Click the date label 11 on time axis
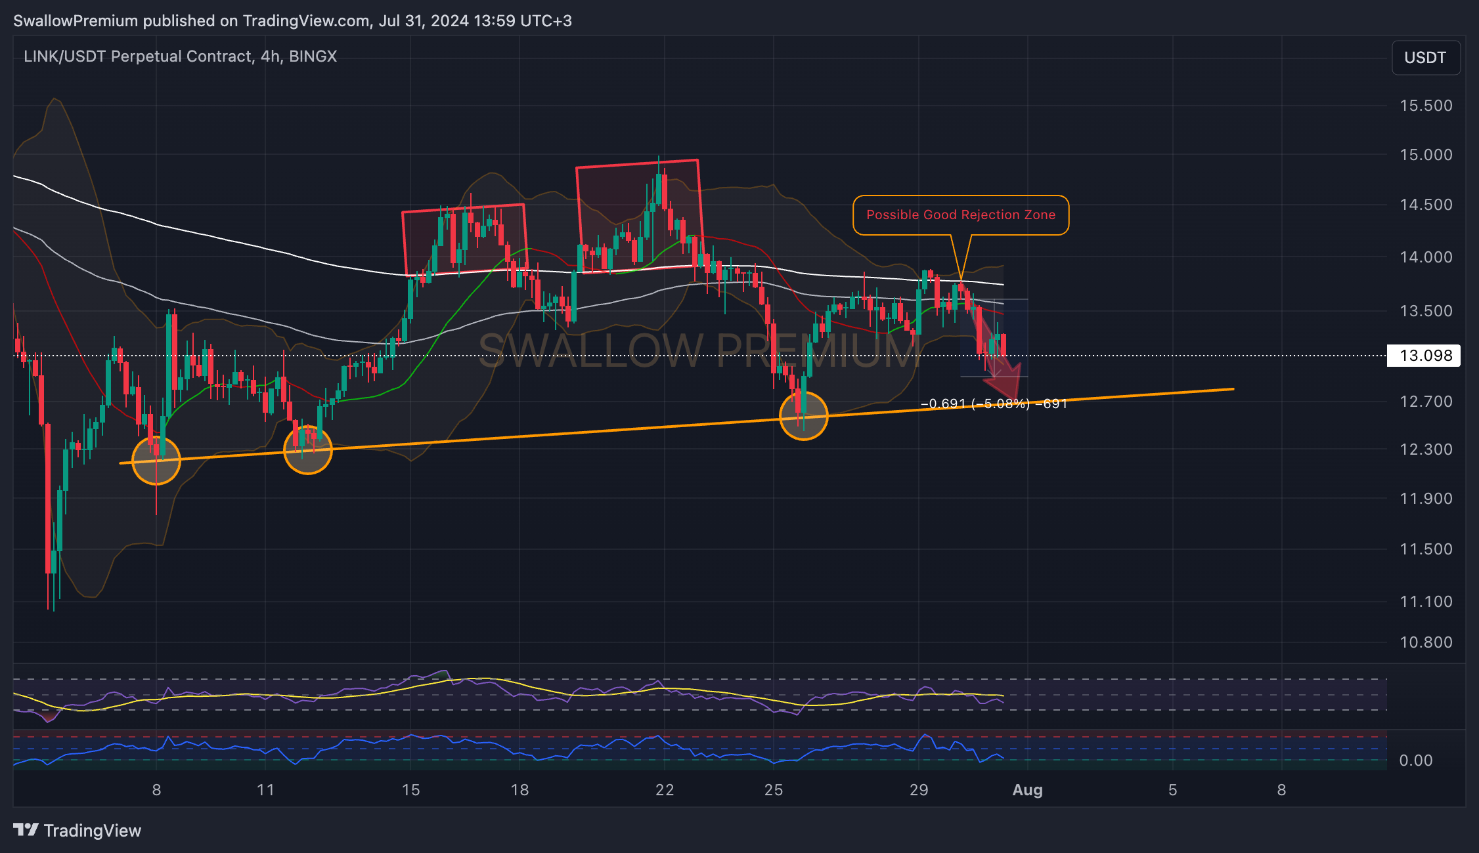Image resolution: width=1479 pixels, height=853 pixels. [265, 790]
